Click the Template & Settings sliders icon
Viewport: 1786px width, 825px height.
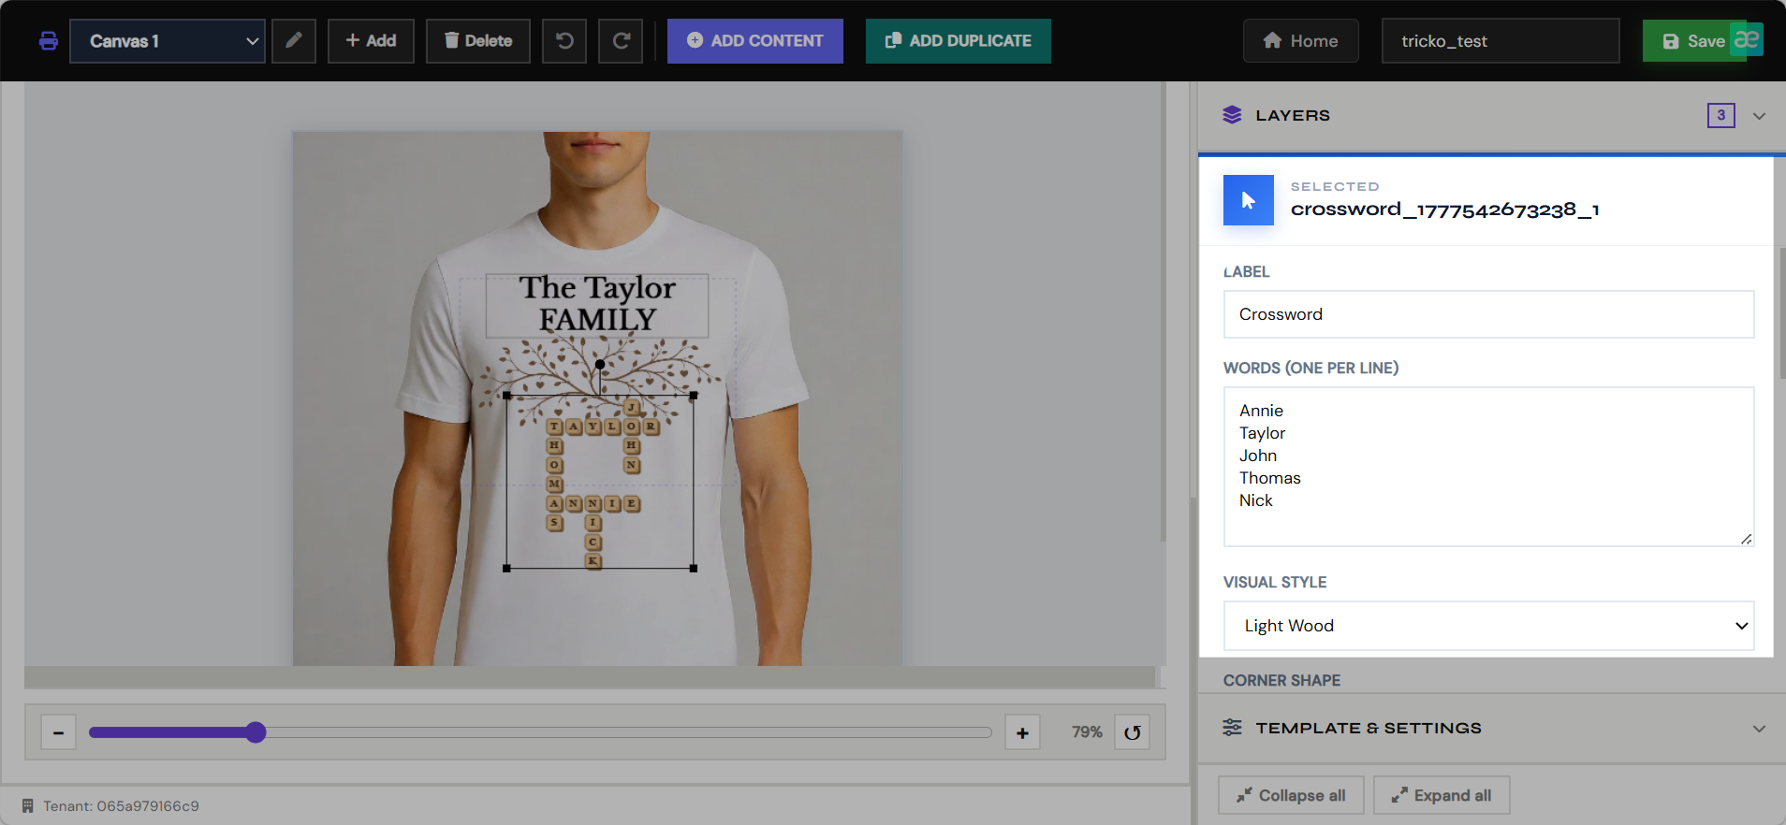pos(1232,728)
